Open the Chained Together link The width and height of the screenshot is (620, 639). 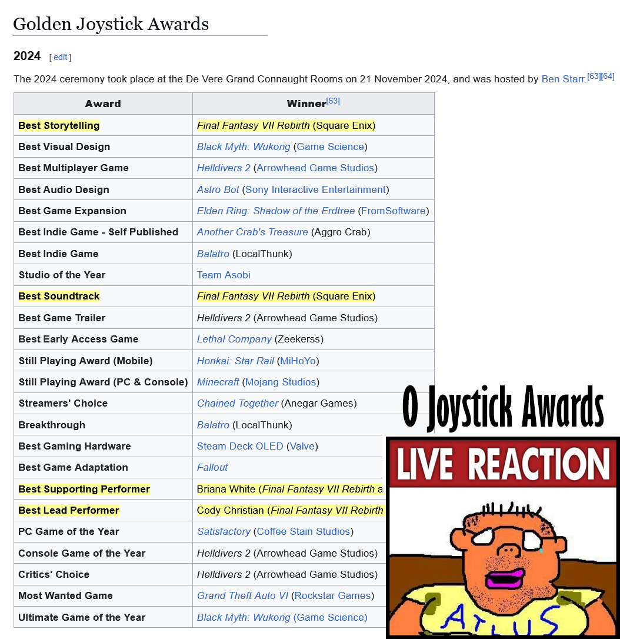[238, 404]
